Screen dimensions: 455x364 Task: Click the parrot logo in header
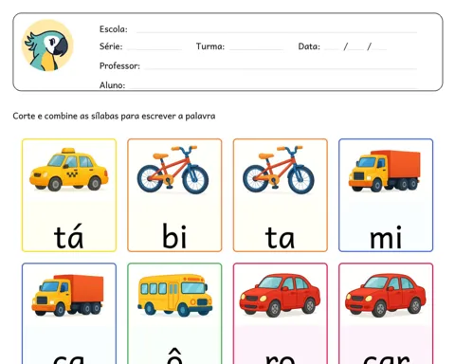[x=47, y=45]
